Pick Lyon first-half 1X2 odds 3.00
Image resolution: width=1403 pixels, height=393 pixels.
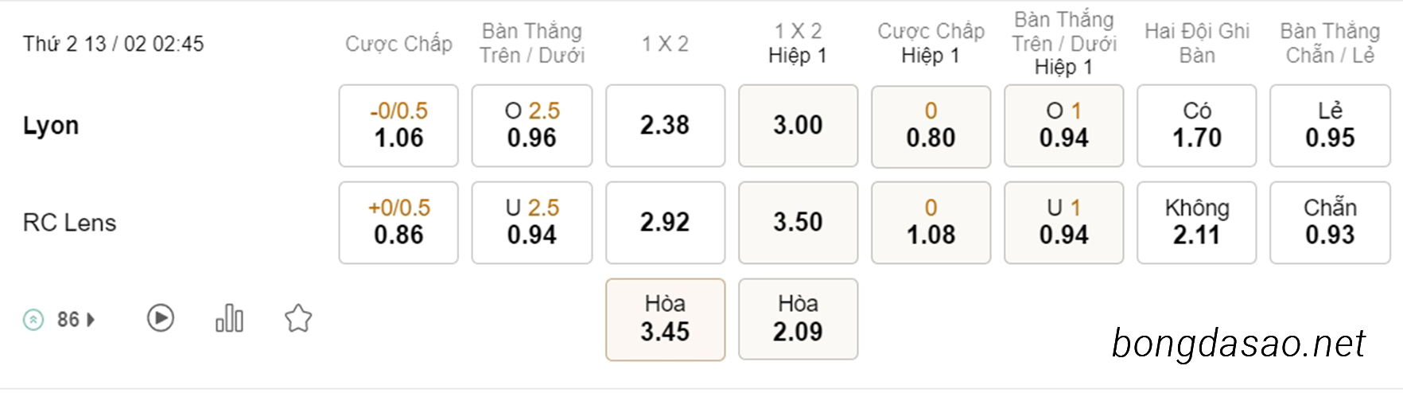(x=798, y=126)
